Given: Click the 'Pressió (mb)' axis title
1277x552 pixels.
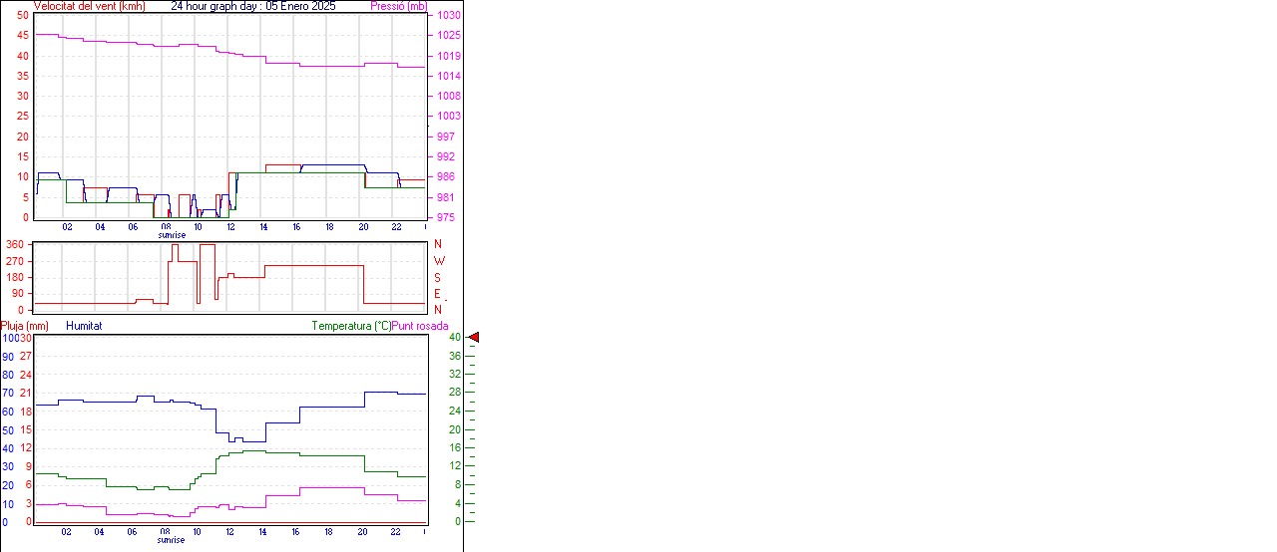Looking at the screenshot, I should point(398,6).
